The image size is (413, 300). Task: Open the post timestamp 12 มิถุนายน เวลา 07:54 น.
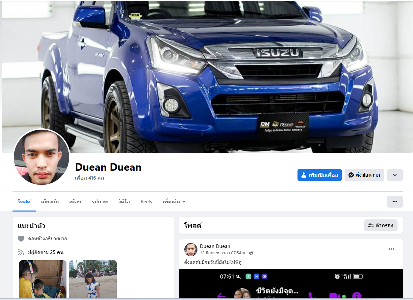click(x=223, y=253)
